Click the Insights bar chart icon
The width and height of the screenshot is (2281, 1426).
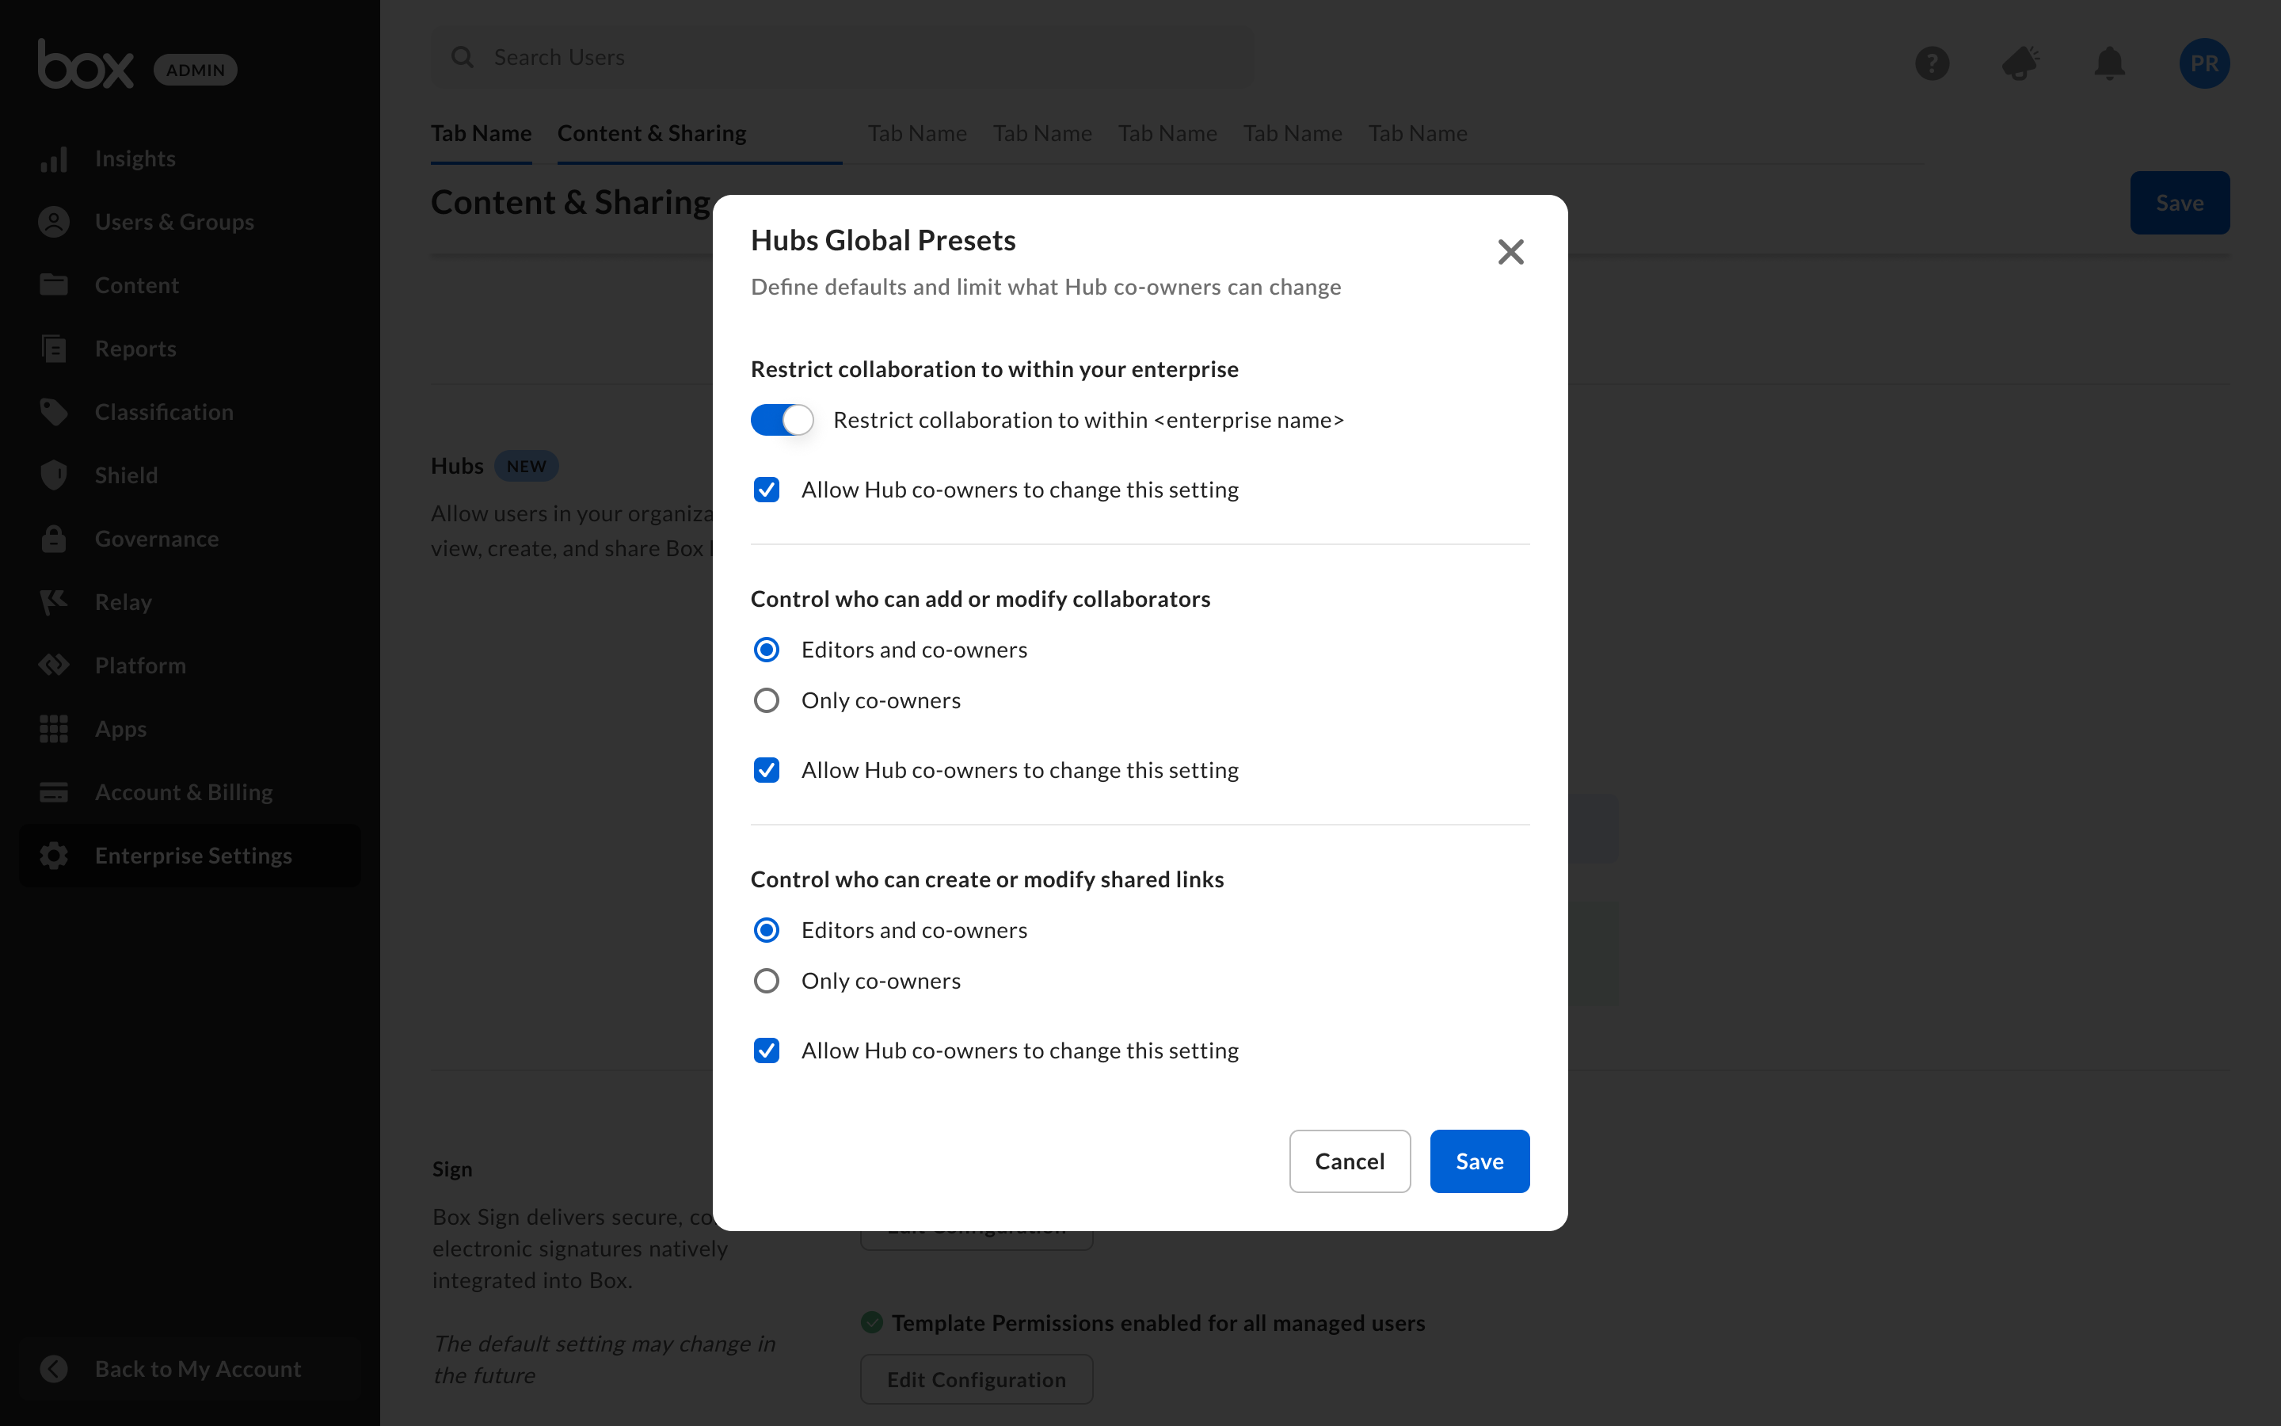coord(54,158)
